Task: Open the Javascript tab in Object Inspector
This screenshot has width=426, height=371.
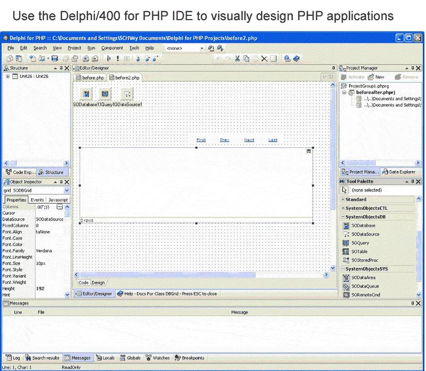Action: click(x=58, y=200)
